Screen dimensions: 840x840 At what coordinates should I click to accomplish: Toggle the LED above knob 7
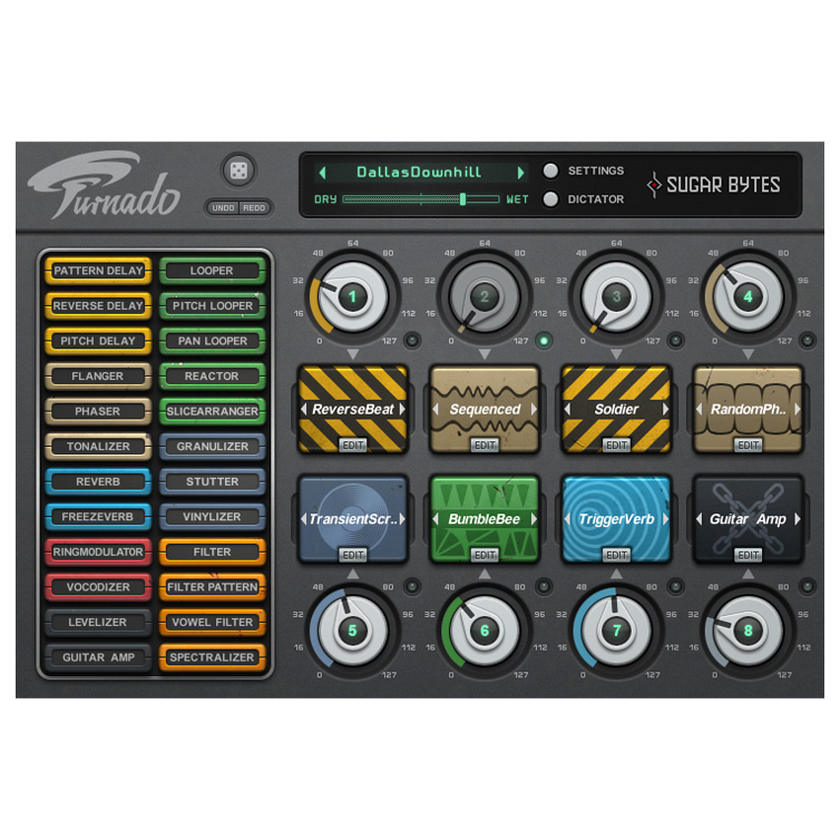(676, 587)
